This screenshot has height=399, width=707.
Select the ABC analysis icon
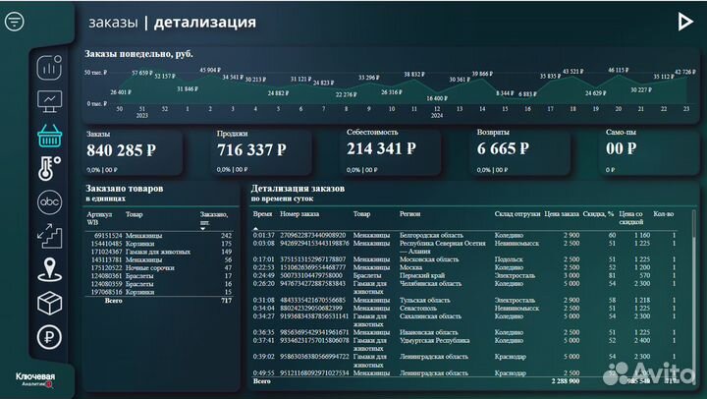49,201
